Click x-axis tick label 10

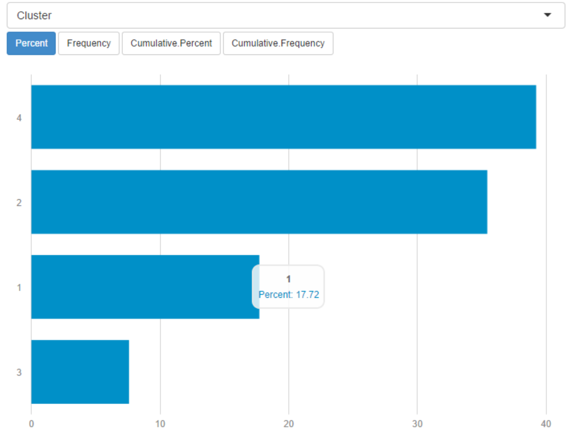[x=160, y=424]
